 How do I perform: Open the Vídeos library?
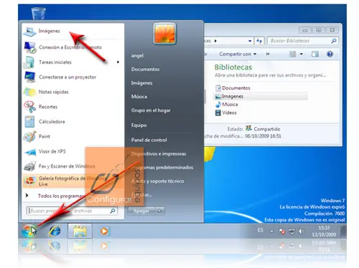click(x=226, y=113)
